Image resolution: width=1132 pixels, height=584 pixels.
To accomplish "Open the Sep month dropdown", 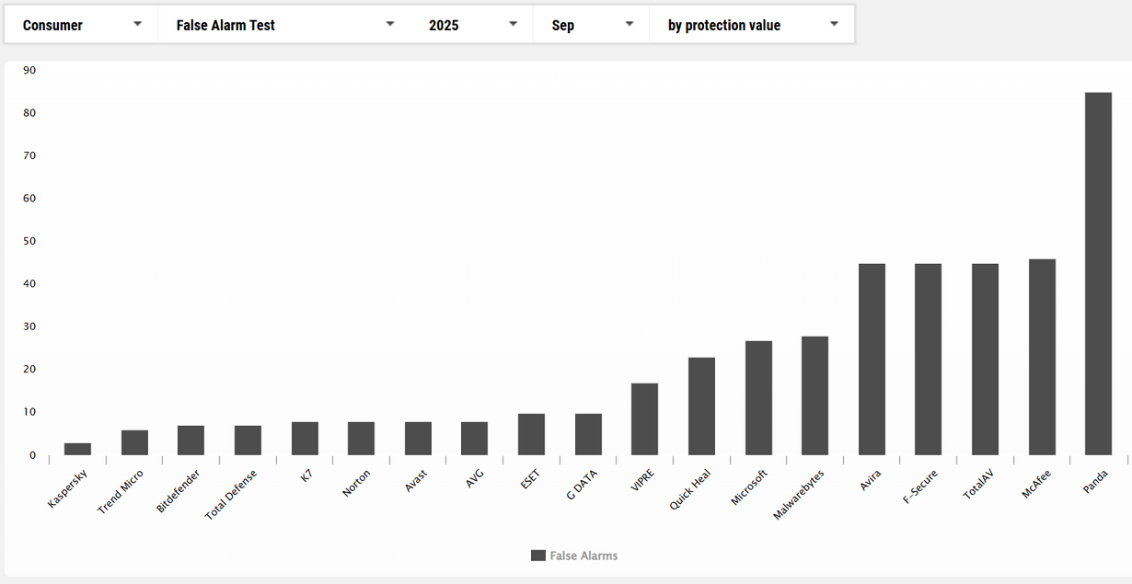I will tap(592, 25).
